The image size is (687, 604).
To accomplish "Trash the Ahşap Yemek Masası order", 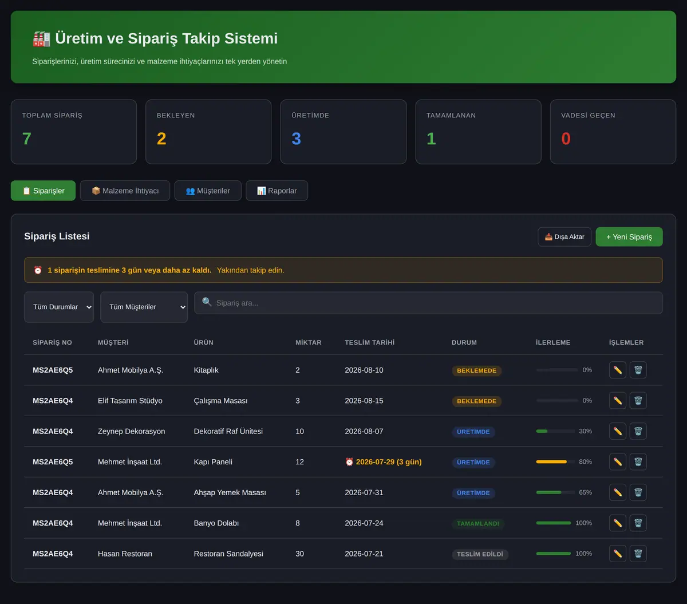I will [638, 492].
